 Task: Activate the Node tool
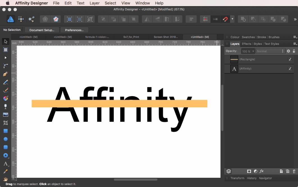click(5, 58)
